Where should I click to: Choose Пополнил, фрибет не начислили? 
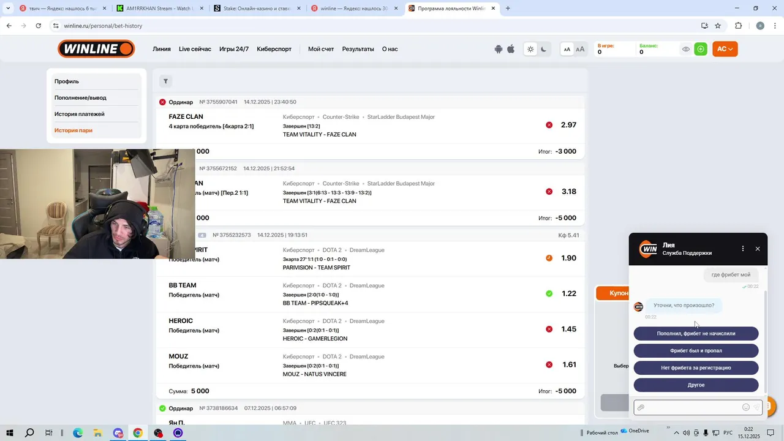pyautogui.click(x=696, y=334)
